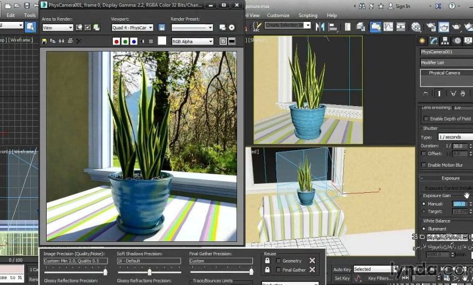Viewport: 473px width, 285px height.
Task: Open the Modifier List dropdown
Action: 446,62
